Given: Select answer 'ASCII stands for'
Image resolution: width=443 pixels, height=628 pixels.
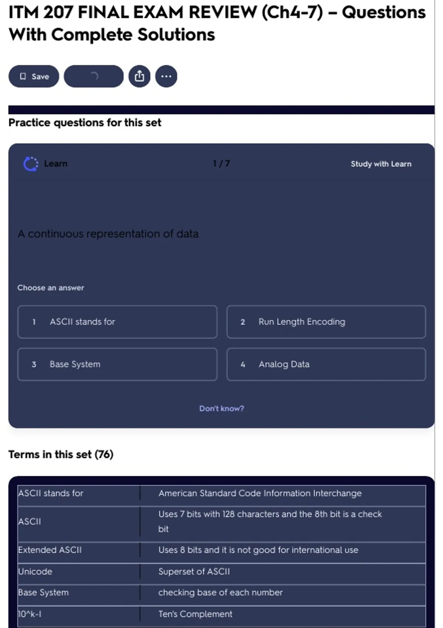Looking at the screenshot, I should pos(117,322).
